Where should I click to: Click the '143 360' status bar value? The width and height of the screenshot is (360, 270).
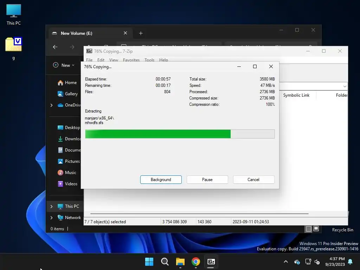(x=204, y=222)
